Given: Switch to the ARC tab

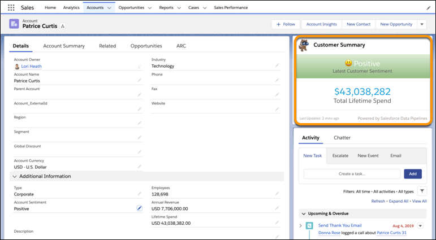Looking at the screenshot, I should pos(181,46).
